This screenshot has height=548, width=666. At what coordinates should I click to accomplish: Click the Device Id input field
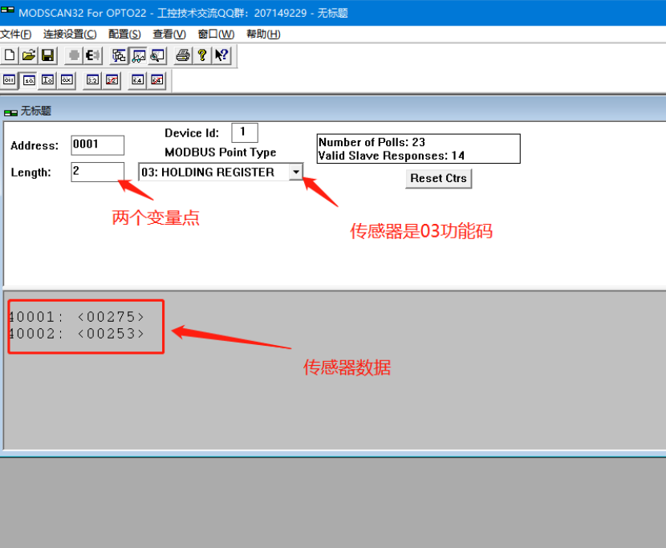tap(244, 132)
